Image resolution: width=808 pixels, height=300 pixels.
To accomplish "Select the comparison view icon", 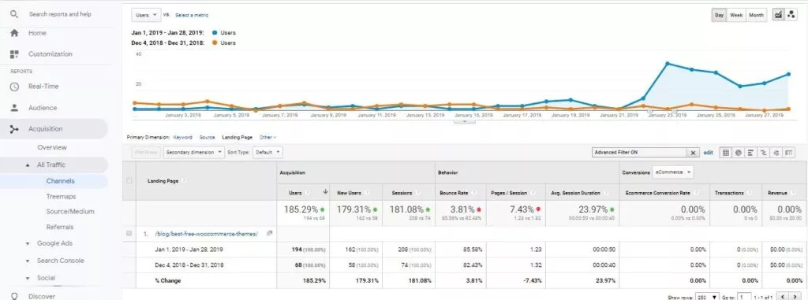I will (x=763, y=152).
